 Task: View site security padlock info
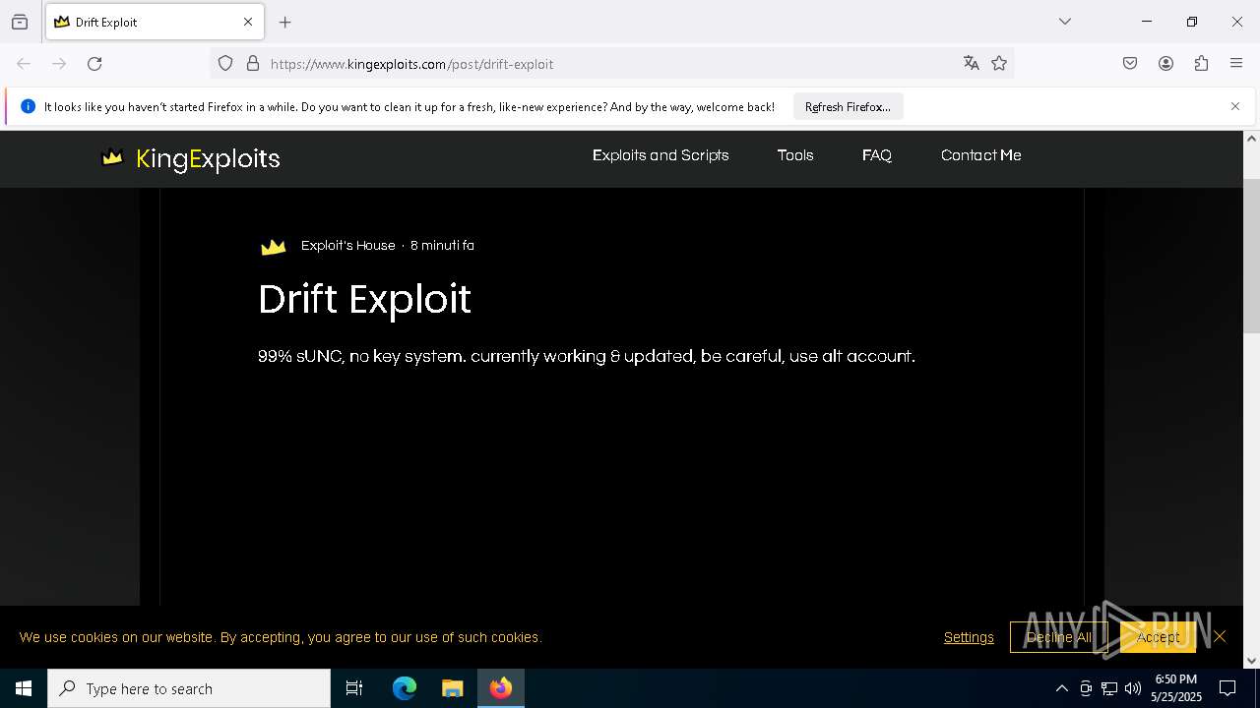coord(253,64)
